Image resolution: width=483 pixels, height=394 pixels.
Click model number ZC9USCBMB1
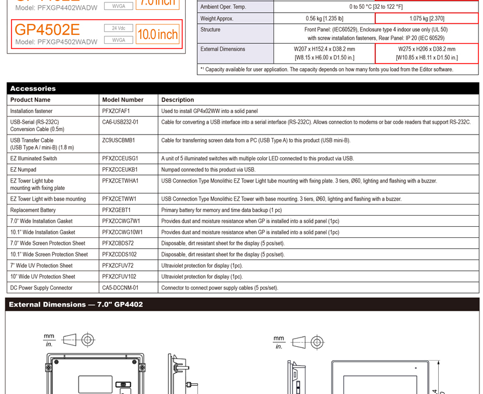[x=119, y=140]
